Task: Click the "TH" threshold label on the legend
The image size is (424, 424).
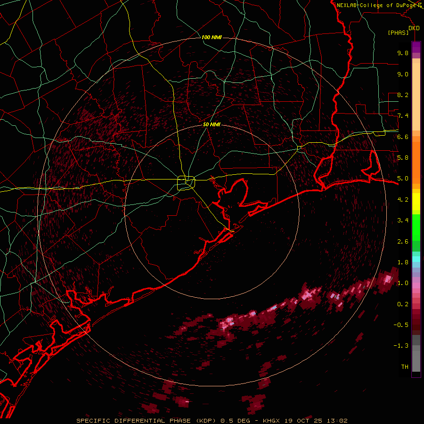Action: (405, 367)
